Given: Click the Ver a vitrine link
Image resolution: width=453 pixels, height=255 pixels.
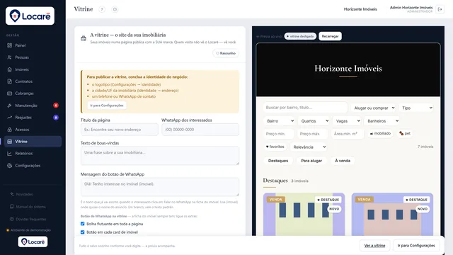Looking at the screenshot, I should [374, 246].
